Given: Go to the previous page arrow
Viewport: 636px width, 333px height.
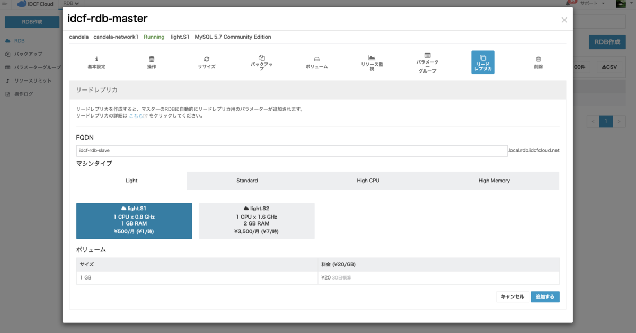Looking at the screenshot, I should point(593,121).
